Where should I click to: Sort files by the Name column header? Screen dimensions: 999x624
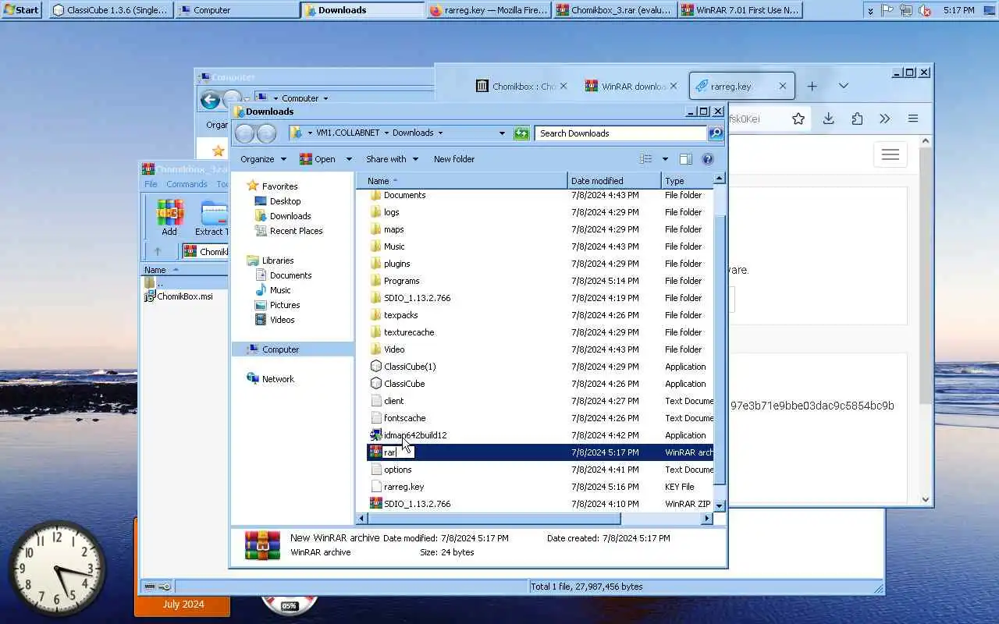tap(462, 181)
